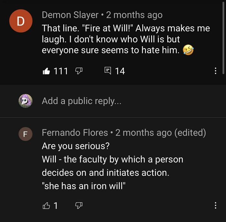Open Demon Slayer's channel via username
Screen dimensions: 226x222
(x=70, y=15)
